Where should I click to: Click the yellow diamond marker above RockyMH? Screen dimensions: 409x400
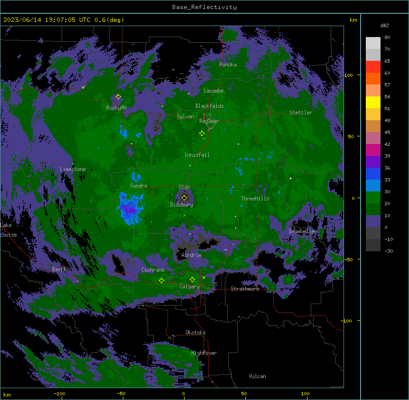118,97
